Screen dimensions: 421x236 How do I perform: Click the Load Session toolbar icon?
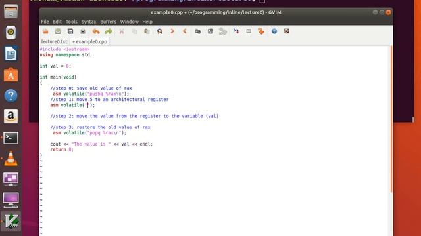click(198, 31)
